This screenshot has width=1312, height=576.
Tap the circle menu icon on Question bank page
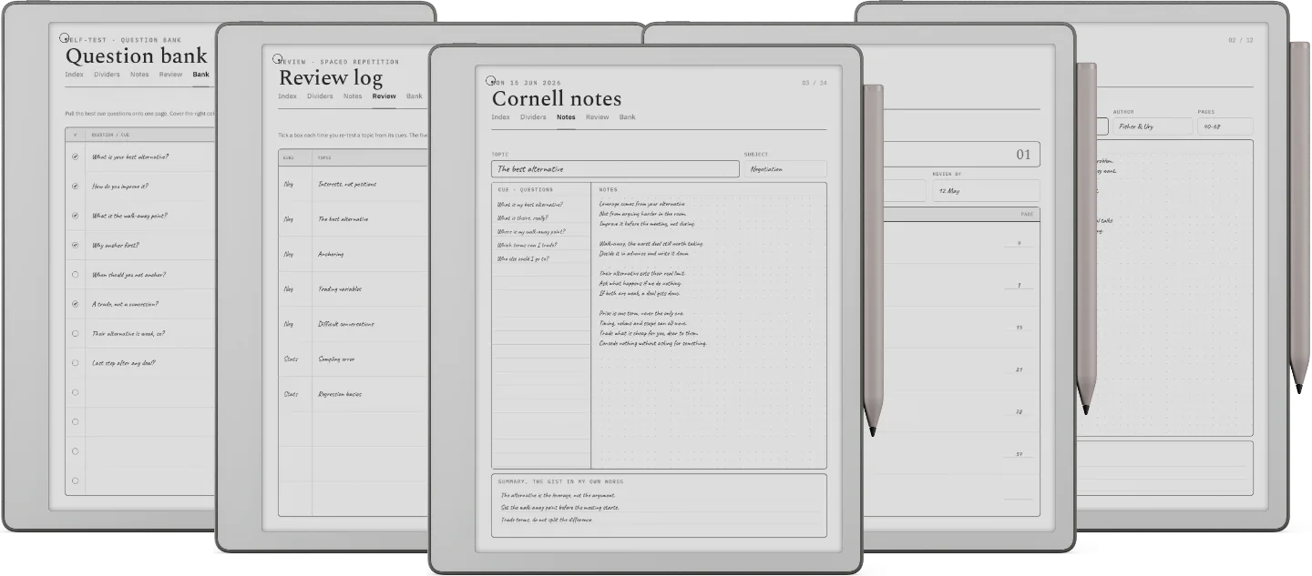[x=64, y=38]
